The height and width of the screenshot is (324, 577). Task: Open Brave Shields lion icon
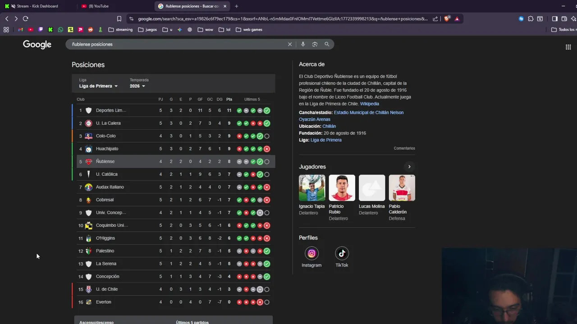[x=447, y=19]
